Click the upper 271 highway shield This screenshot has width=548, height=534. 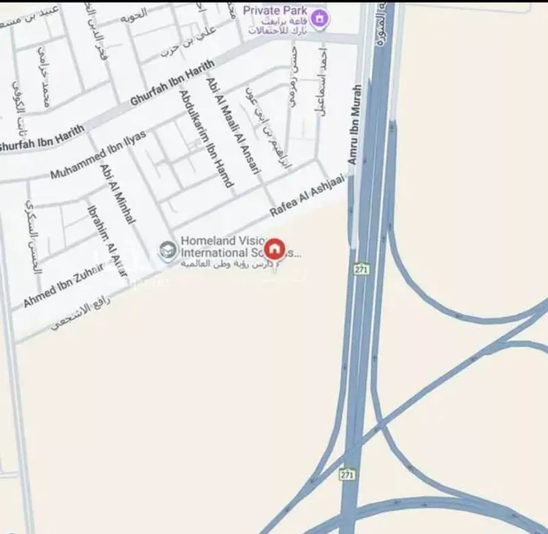pyautogui.click(x=361, y=270)
